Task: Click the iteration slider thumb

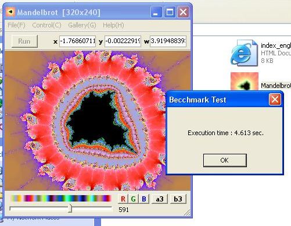Action: point(70,209)
